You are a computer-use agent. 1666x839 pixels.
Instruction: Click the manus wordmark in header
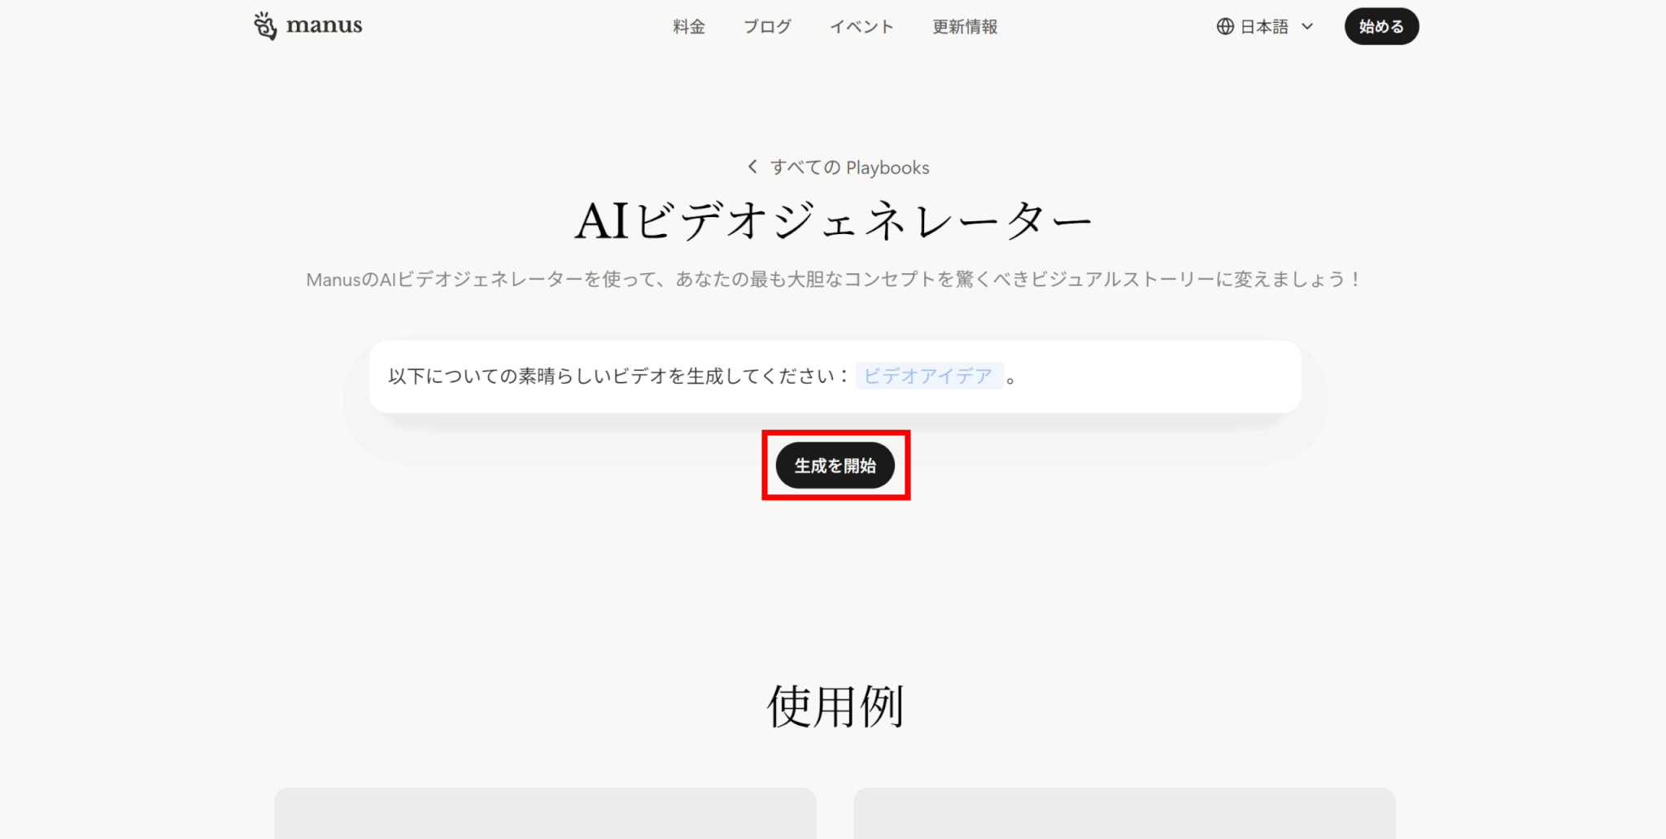(x=324, y=25)
